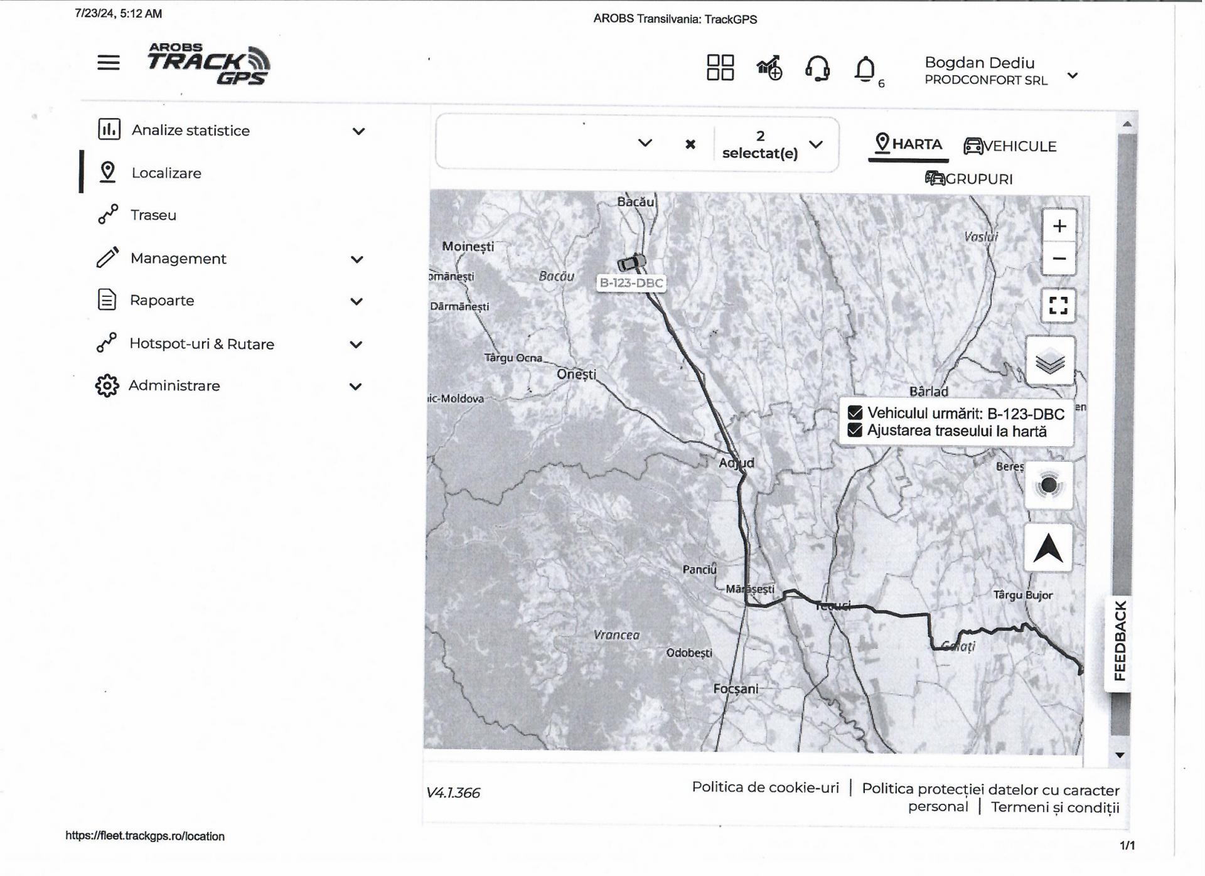The image size is (1205, 876).
Task: Toggle the round locate target button
Action: [1049, 485]
